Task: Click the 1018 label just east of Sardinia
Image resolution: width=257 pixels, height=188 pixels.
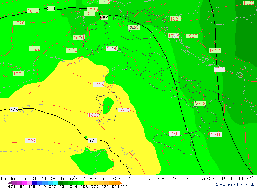Action: (x=124, y=110)
